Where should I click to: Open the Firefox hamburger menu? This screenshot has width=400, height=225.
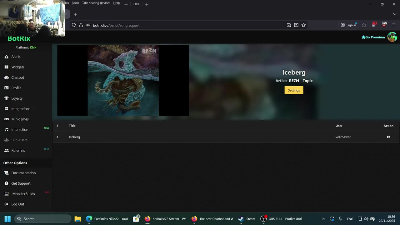coord(394,25)
